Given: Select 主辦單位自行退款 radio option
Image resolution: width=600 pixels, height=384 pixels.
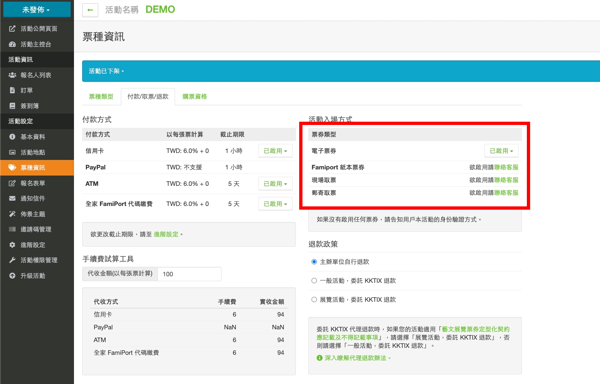Looking at the screenshot, I should 314,262.
